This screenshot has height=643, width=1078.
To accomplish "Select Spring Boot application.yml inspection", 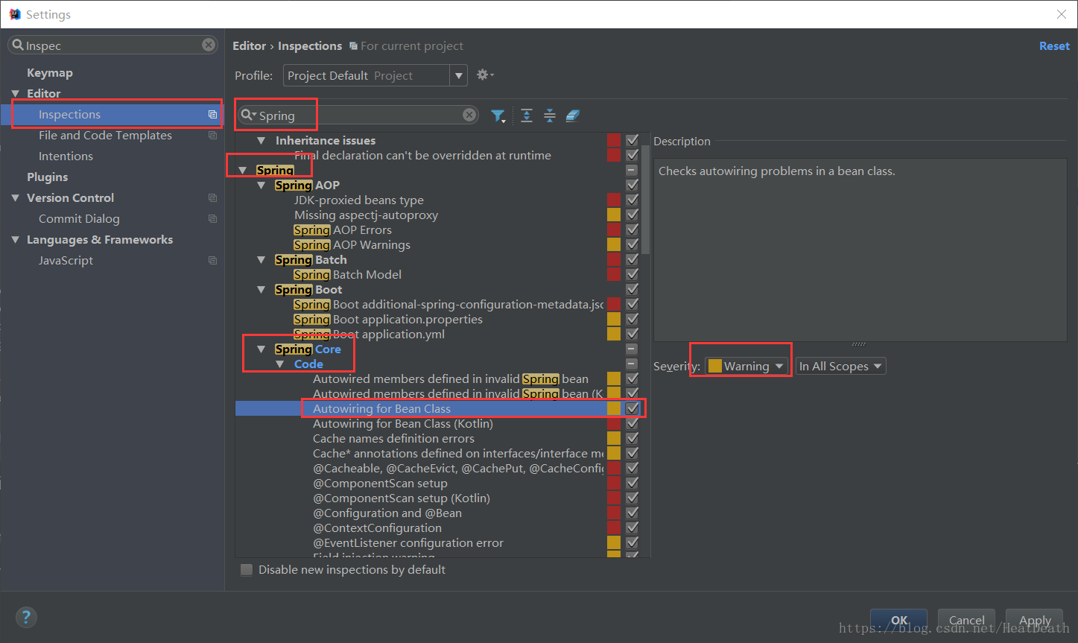I will tap(370, 334).
